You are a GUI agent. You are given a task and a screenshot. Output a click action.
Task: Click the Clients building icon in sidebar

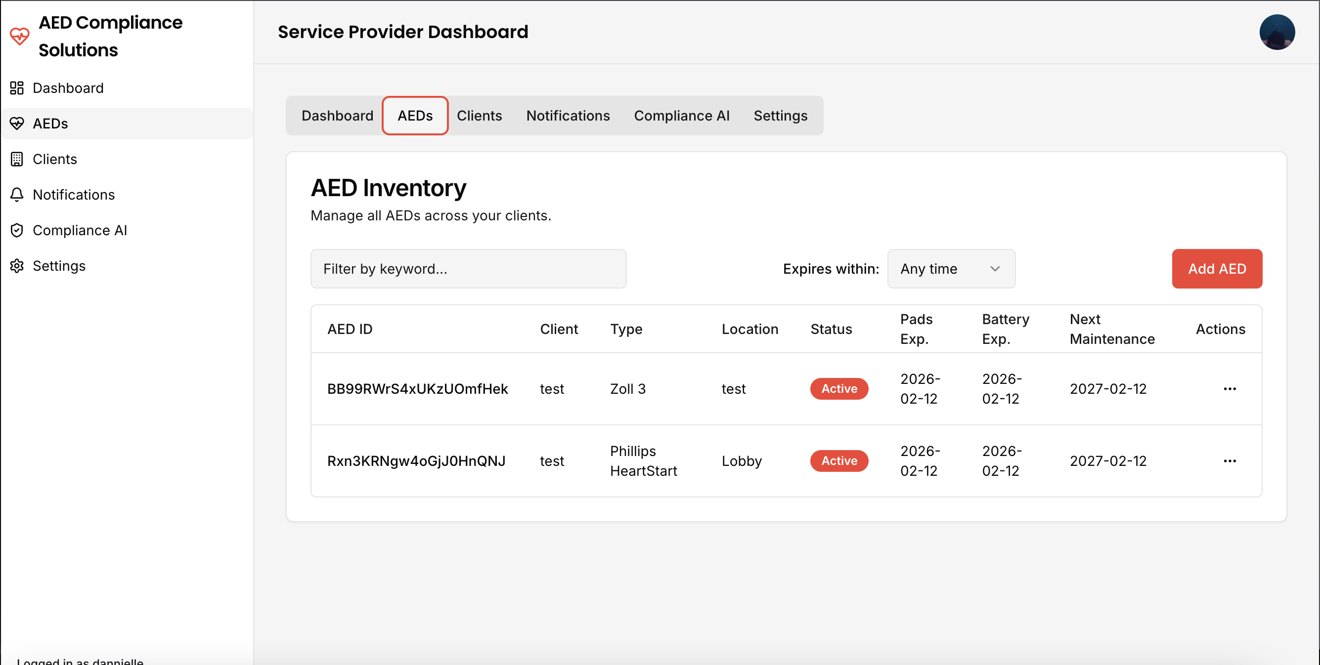(x=17, y=159)
